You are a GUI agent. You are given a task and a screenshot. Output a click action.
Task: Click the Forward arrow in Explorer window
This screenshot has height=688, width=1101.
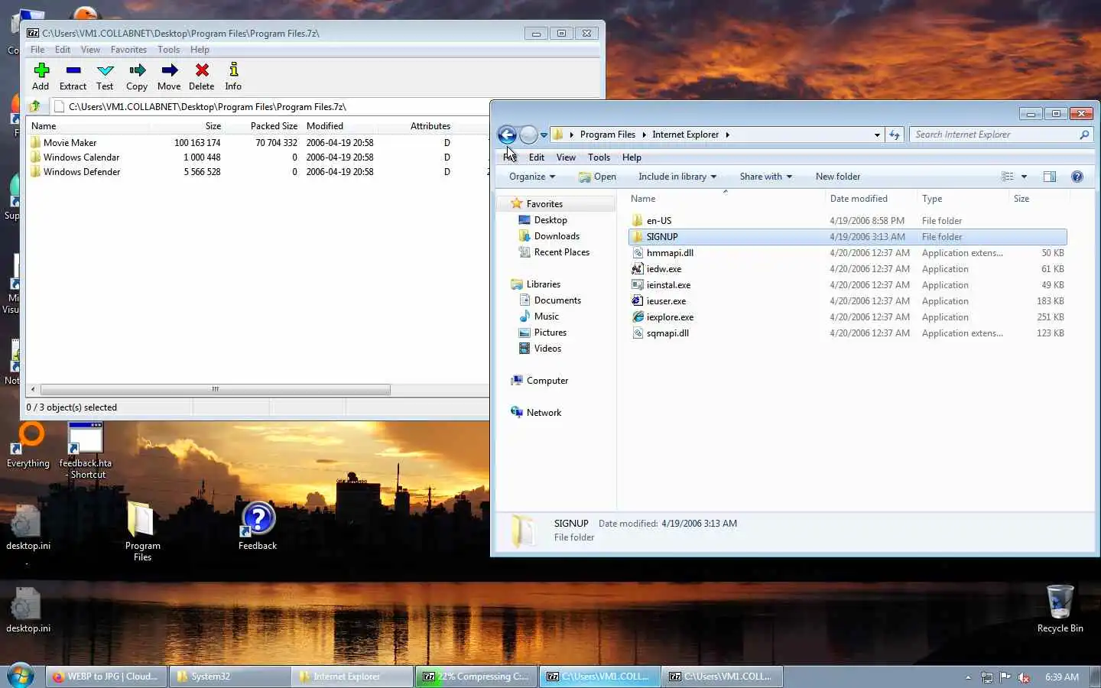[528, 135]
